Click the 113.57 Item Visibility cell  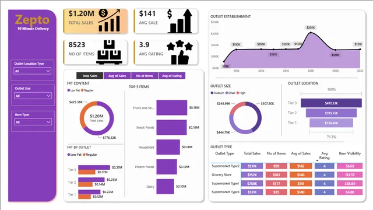[x=350, y=175]
